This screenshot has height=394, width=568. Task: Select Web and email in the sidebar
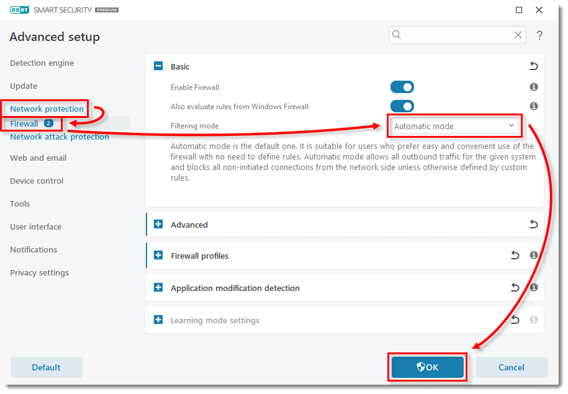(36, 158)
